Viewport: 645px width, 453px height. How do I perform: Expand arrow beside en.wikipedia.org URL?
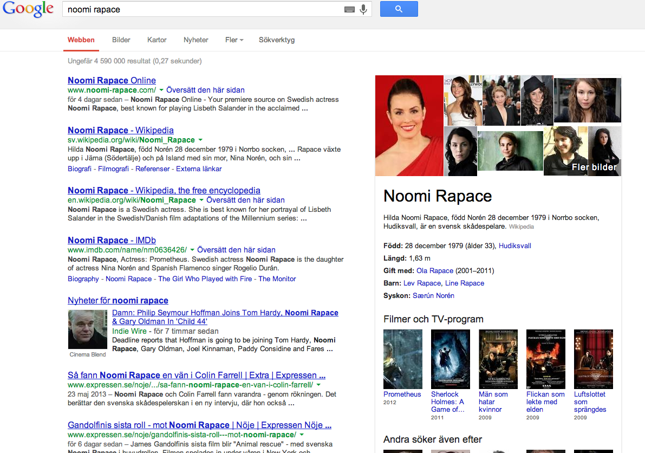pos(201,200)
